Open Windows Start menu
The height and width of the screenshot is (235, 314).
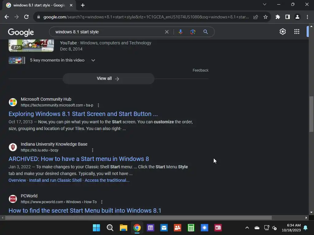96,228
